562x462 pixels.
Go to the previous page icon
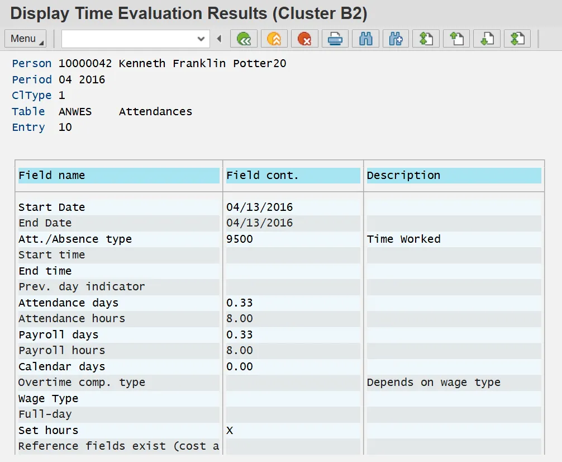456,39
